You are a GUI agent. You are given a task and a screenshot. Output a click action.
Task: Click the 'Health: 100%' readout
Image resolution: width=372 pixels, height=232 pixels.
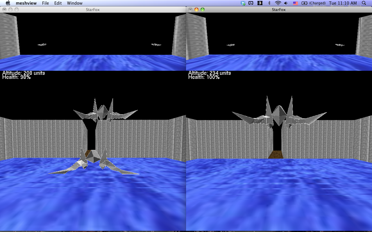(204, 77)
